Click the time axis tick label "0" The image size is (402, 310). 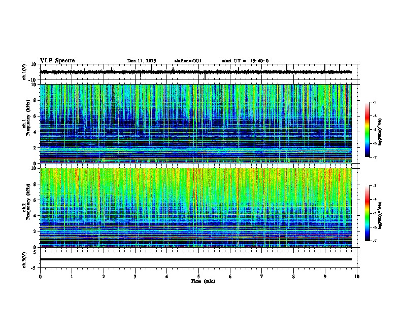[40, 277]
